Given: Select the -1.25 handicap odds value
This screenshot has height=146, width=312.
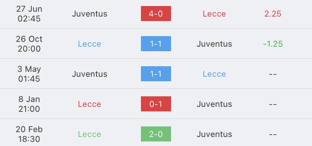Looking at the screenshot, I should point(273,44).
